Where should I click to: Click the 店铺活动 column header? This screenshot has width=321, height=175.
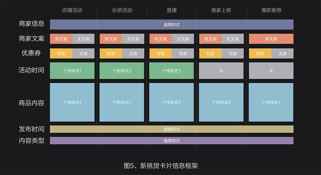[72, 10]
